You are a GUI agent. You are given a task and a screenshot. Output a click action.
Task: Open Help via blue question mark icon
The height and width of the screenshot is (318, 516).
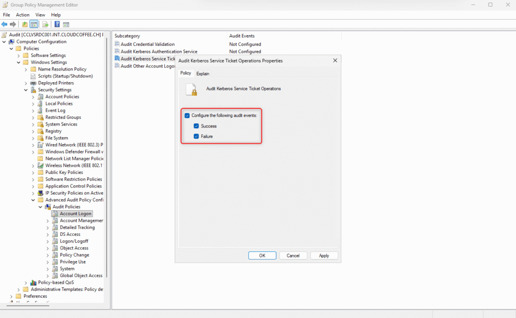[57, 24]
